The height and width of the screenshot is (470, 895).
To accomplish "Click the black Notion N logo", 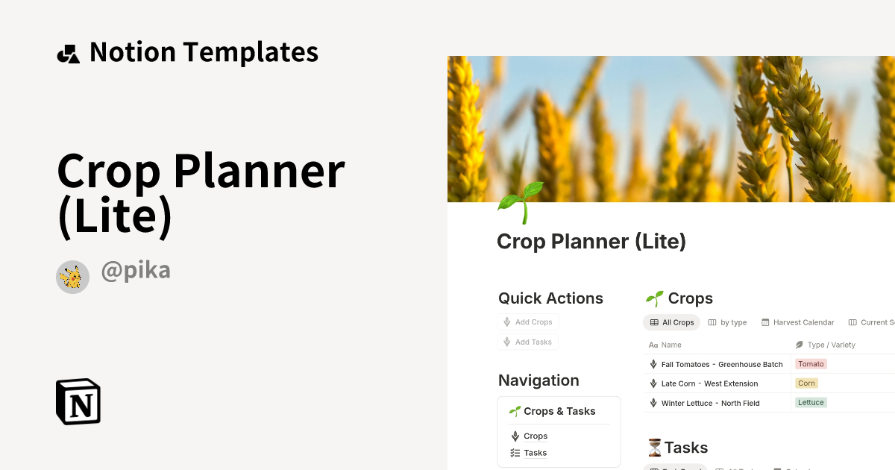I will pyautogui.click(x=78, y=402).
